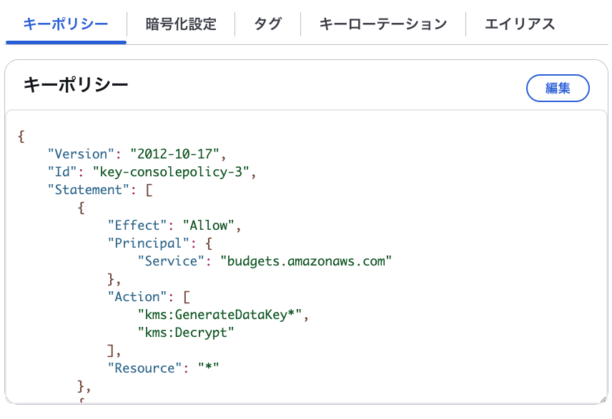Screen dimensions: 612x419
Task: Switch to the キーポリシー tab
Action: 66,24
